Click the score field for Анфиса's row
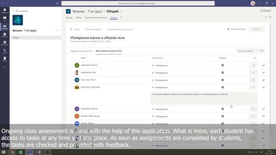The height and width of the screenshot is (155, 276). [253, 109]
